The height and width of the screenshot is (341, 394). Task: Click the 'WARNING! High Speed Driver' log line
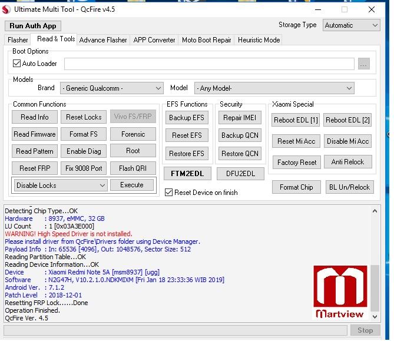click(x=68, y=234)
